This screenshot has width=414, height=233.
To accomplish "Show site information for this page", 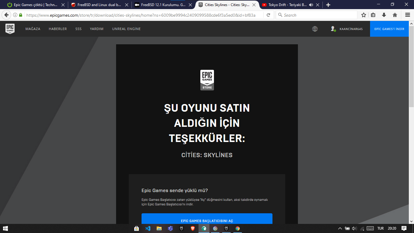I will [x=15, y=15].
